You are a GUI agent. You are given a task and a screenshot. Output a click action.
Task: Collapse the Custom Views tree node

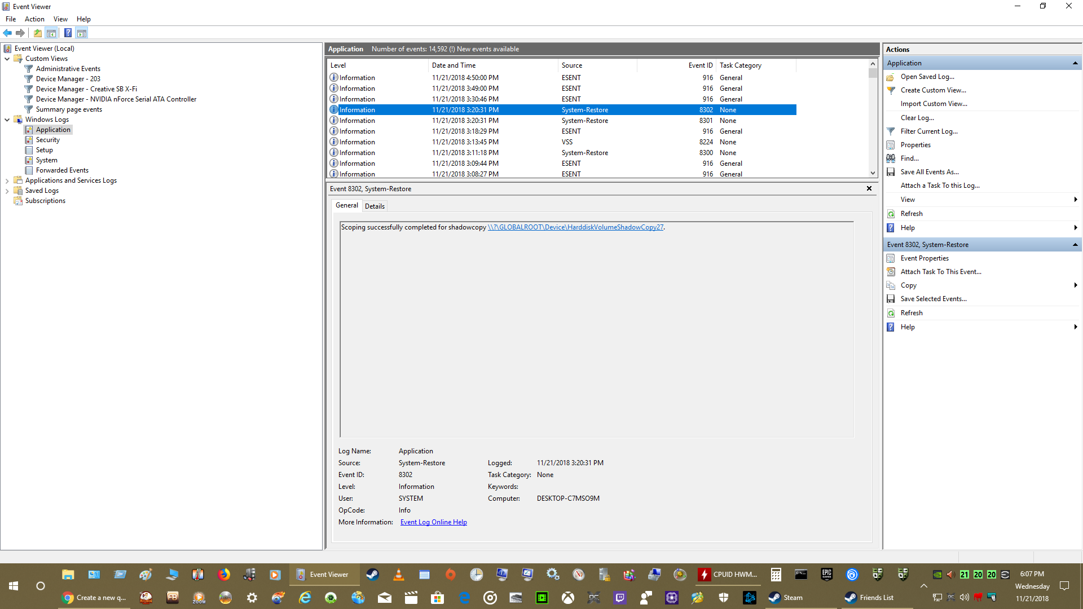tap(7, 59)
